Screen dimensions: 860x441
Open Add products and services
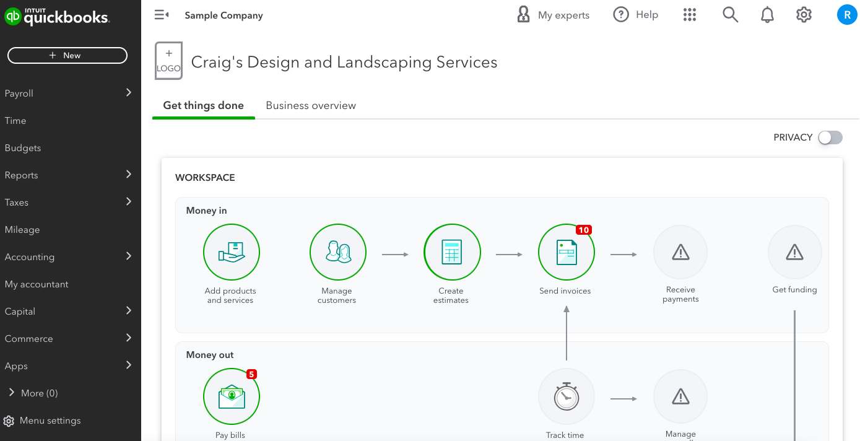[231, 252]
